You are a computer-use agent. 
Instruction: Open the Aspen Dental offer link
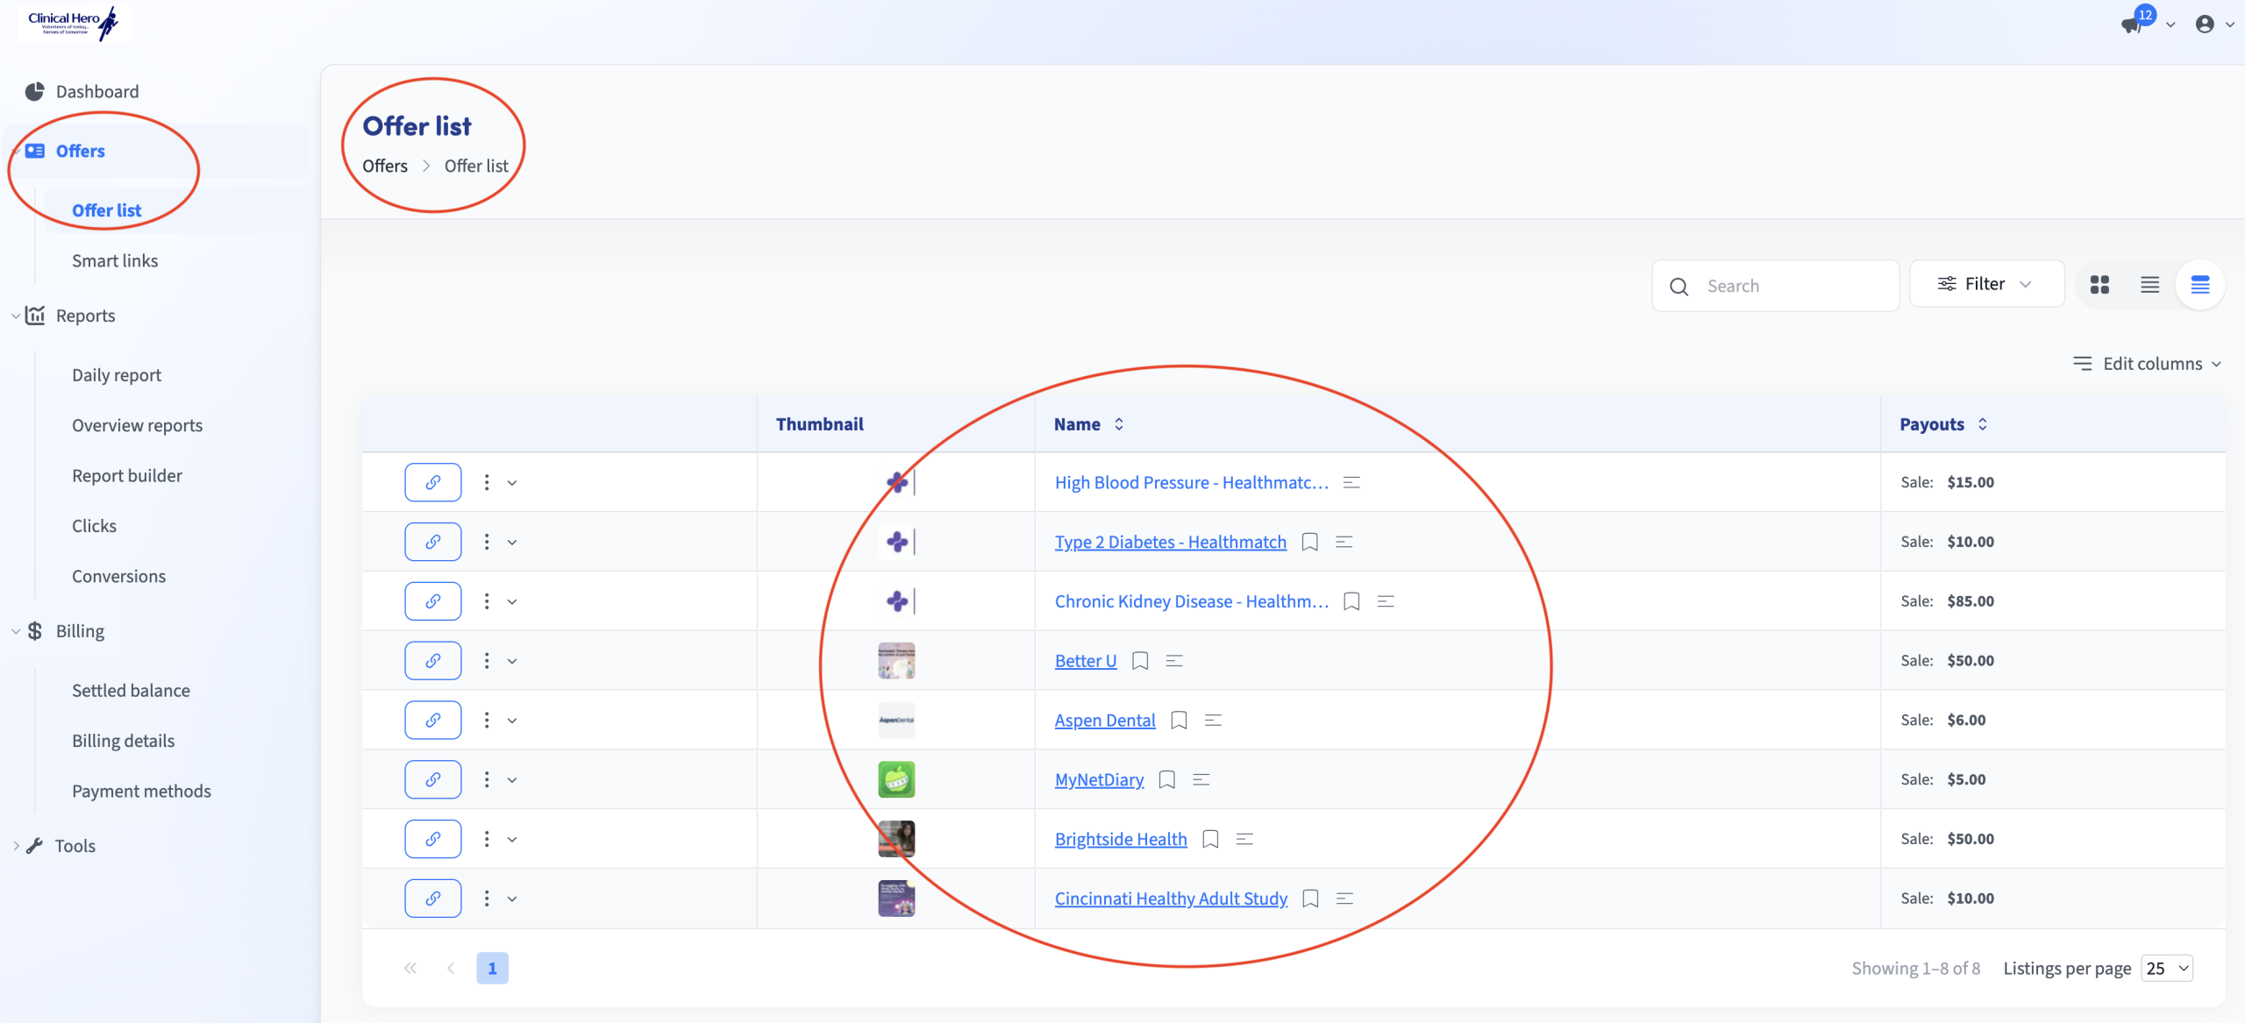pyautogui.click(x=1105, y=721)
